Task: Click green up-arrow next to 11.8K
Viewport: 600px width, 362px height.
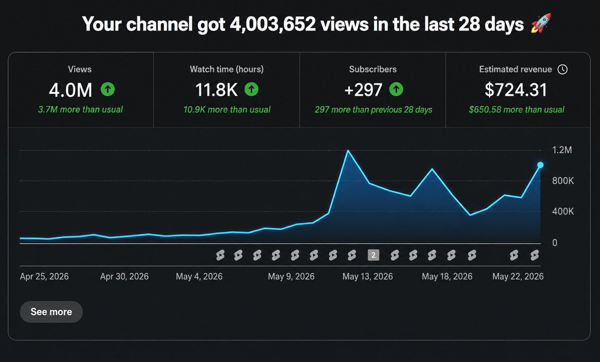Action: click(251, 90)
